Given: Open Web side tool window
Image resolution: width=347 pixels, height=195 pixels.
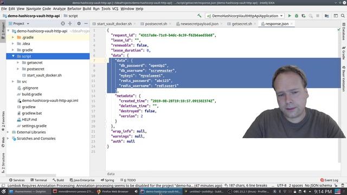Looking at the screenshot, I should coord(3,142).
